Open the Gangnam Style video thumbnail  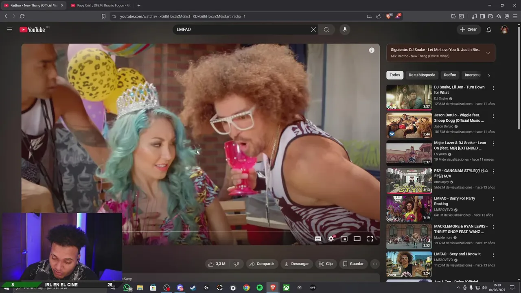(409, 181)
